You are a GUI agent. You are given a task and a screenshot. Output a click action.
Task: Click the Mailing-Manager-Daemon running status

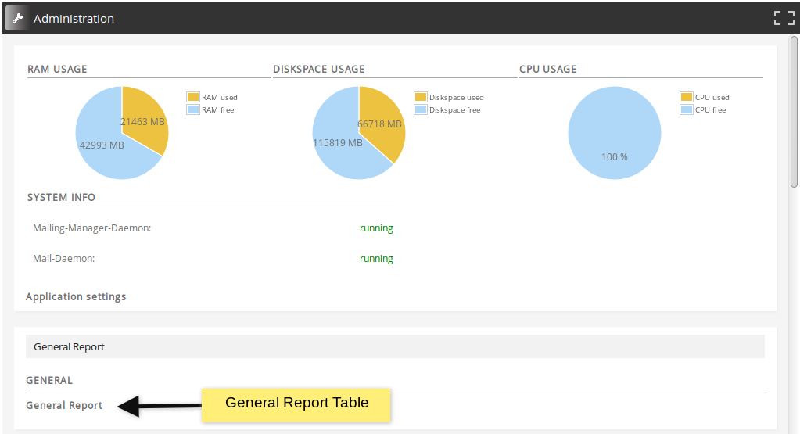376,228
